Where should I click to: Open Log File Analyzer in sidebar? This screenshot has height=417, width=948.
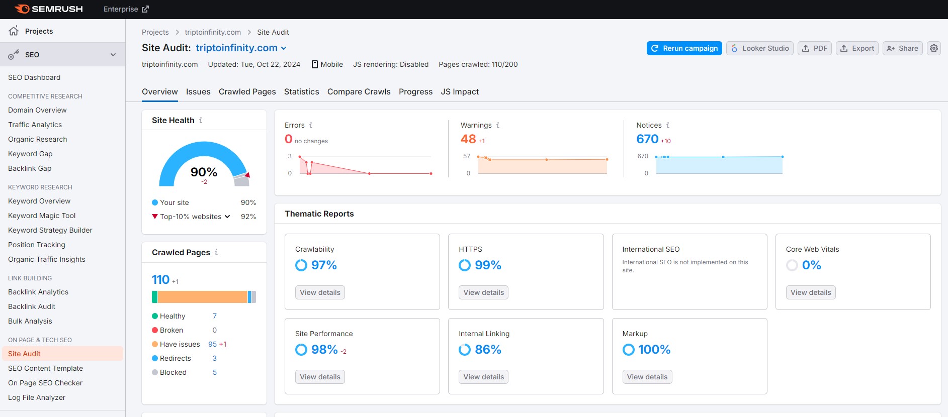pos(37,397)
